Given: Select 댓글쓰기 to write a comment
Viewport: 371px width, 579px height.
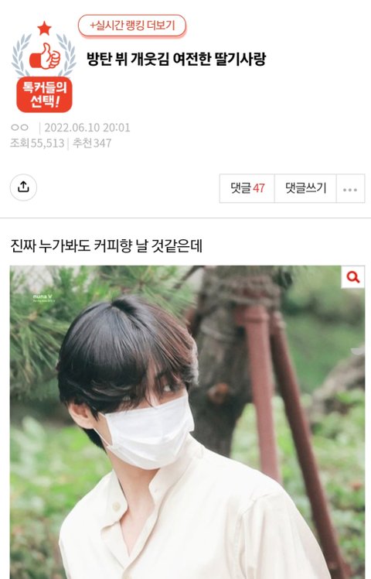Looking at the screenshot, I should pyautogui.click(x=306, y=189).
